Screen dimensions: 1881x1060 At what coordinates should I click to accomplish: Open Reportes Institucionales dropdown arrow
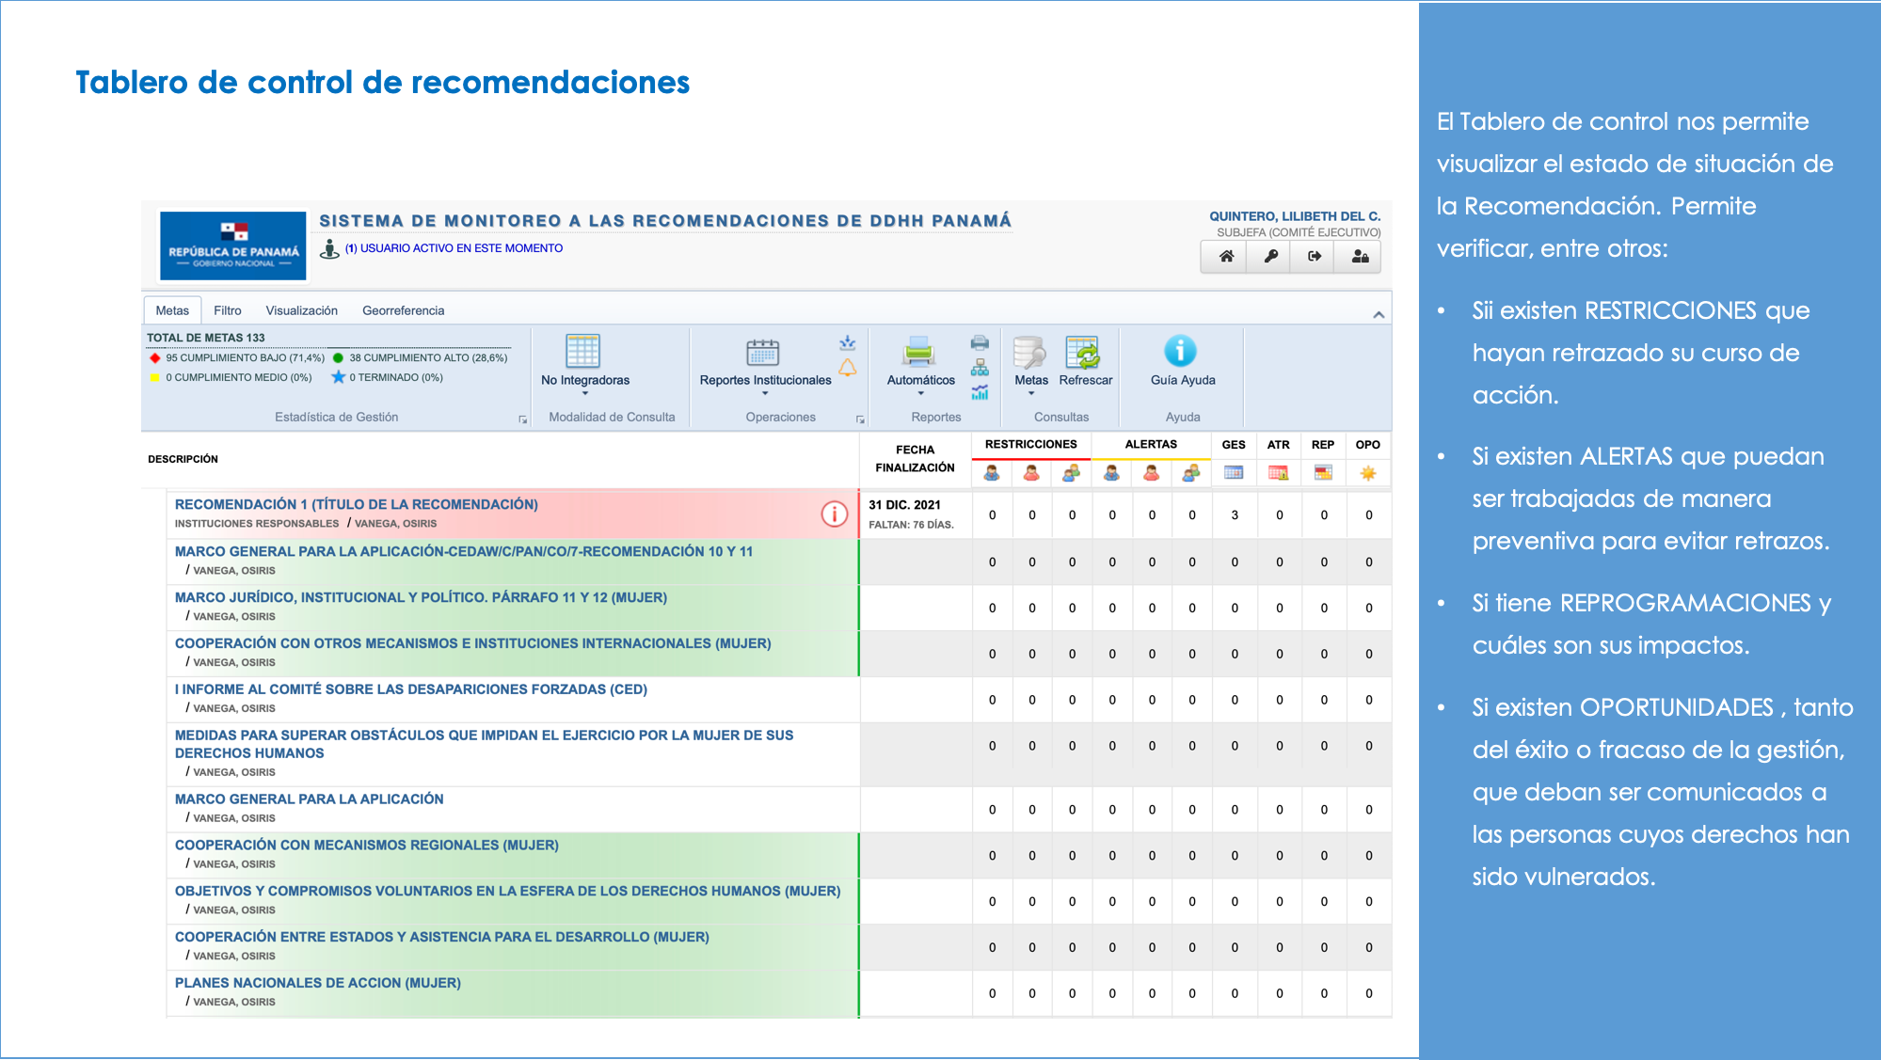tap(765, 394)
